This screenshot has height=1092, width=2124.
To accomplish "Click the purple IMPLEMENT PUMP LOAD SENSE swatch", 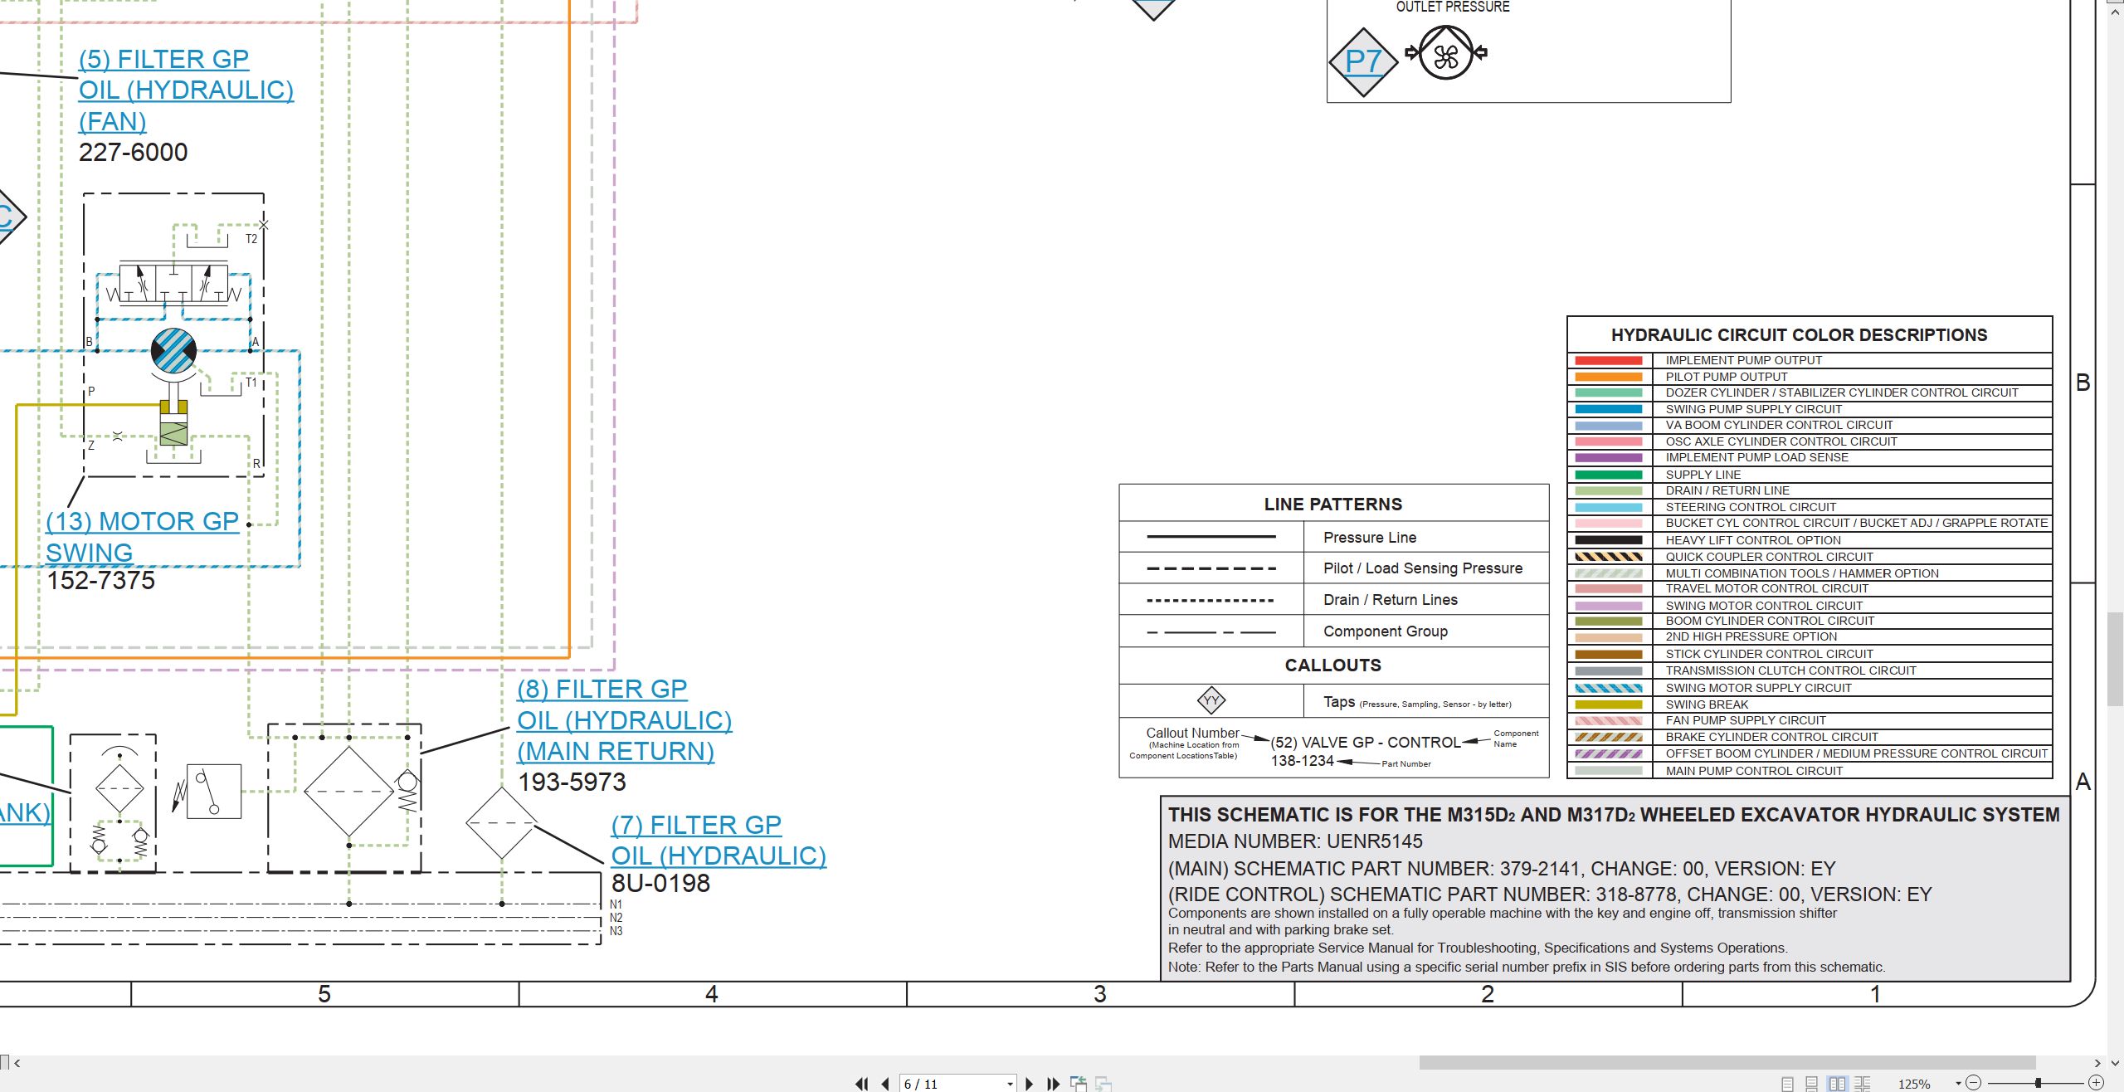I will (1608, 457).
